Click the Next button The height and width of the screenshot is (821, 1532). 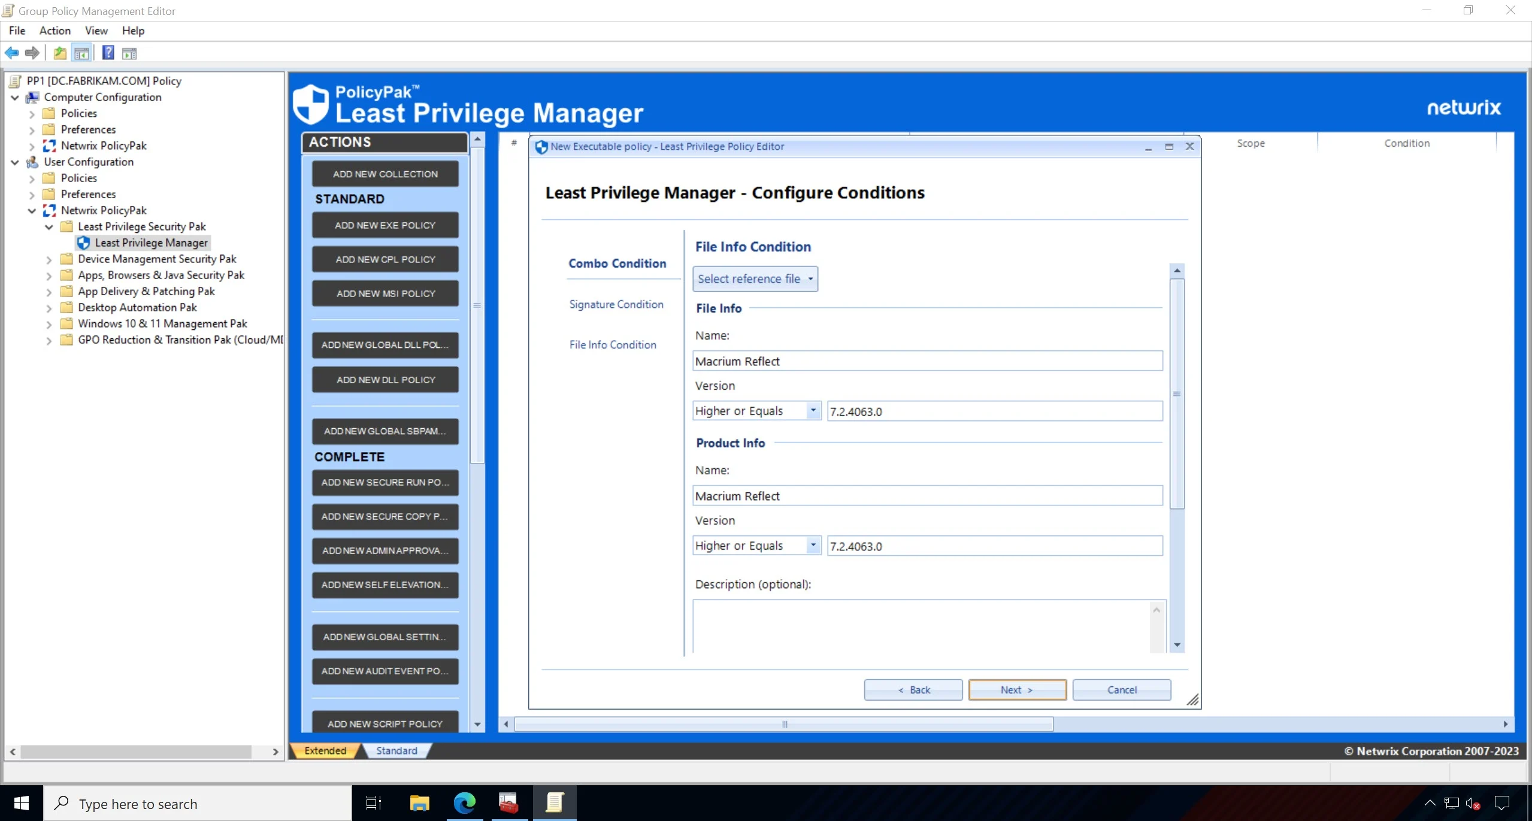(1017, 690)
